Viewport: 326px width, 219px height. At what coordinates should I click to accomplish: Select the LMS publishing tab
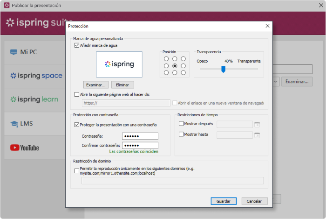coord(35,124)
